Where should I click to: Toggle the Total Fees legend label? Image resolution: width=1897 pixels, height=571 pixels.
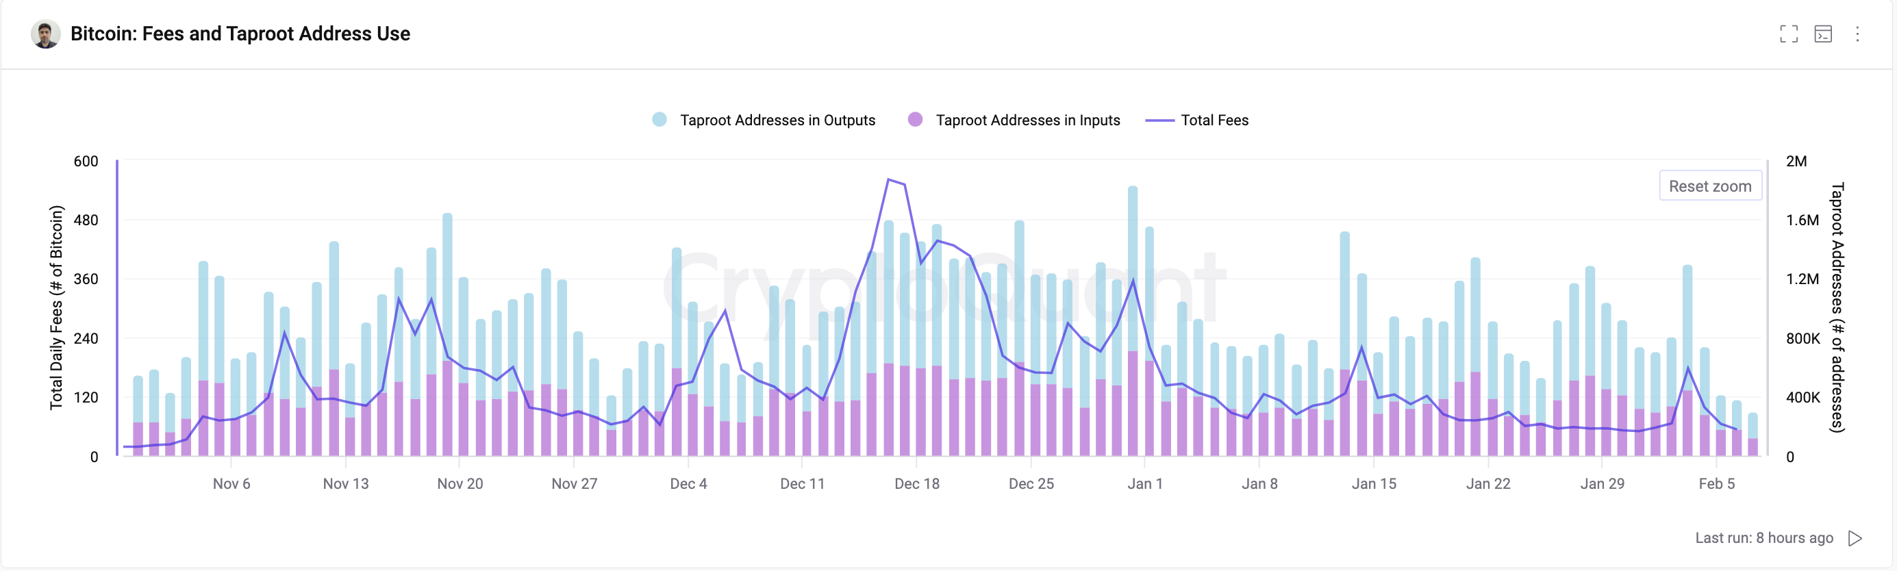pos(1214,120)
